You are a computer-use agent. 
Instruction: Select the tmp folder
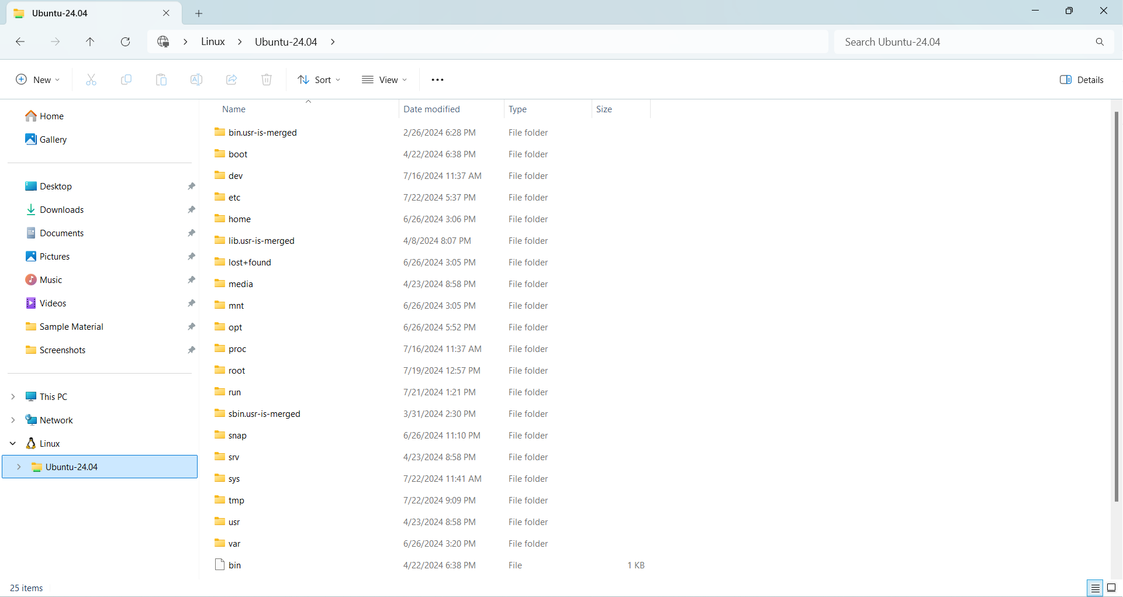(230, 501)
